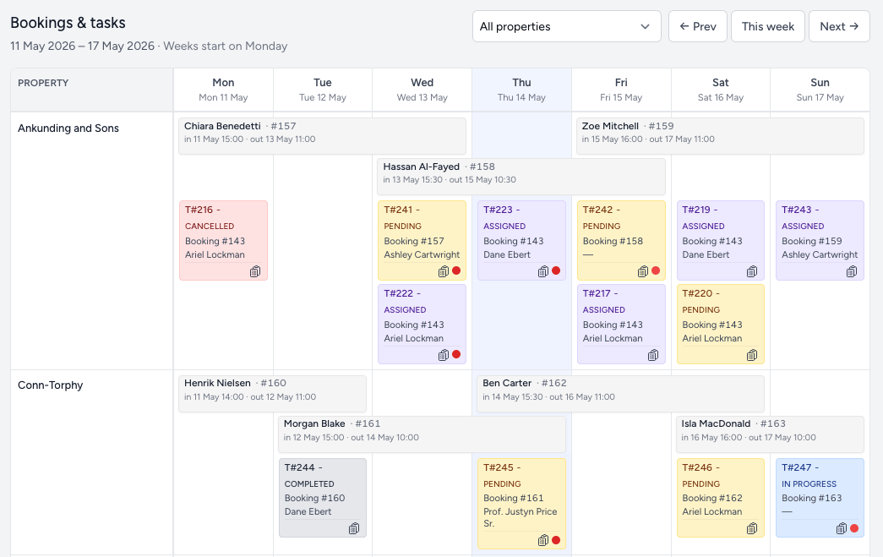Open in-progress task T#247 title
The width and height of the screenshot is (883, 557).
click(x=800, y=467)
